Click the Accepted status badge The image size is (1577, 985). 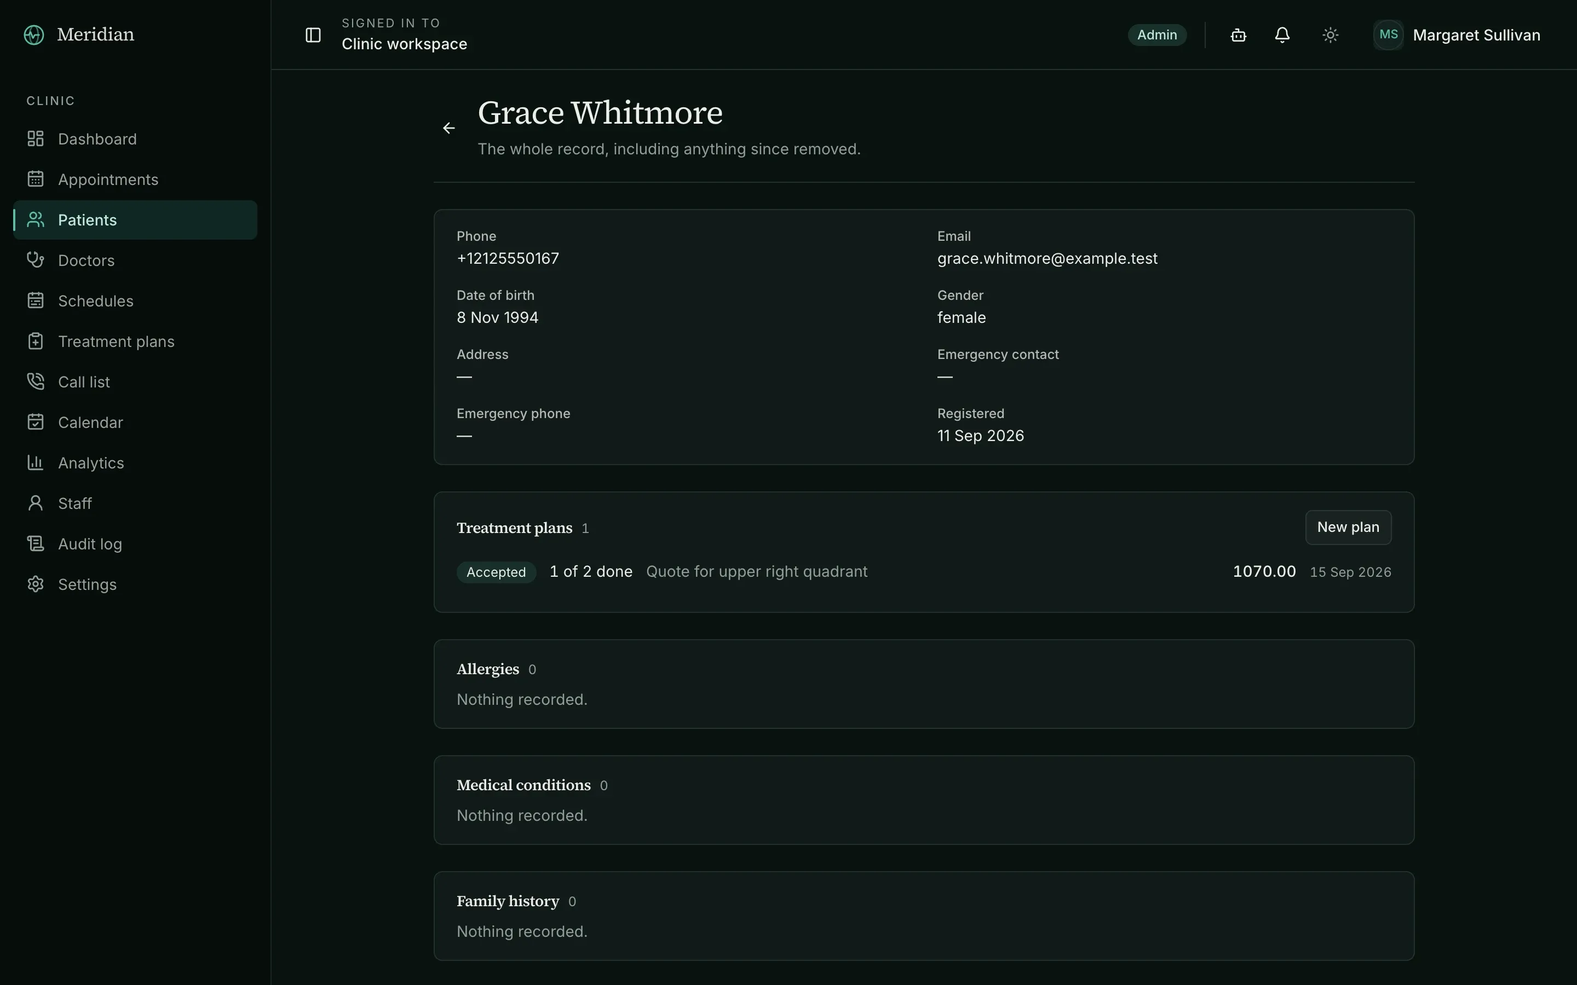coord(496,572)
